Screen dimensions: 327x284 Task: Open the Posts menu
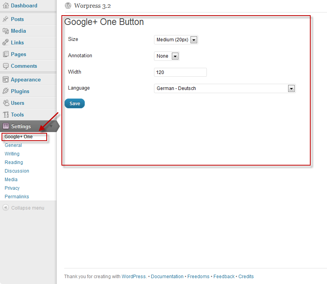pyautogui.click(x=17, y=19)
